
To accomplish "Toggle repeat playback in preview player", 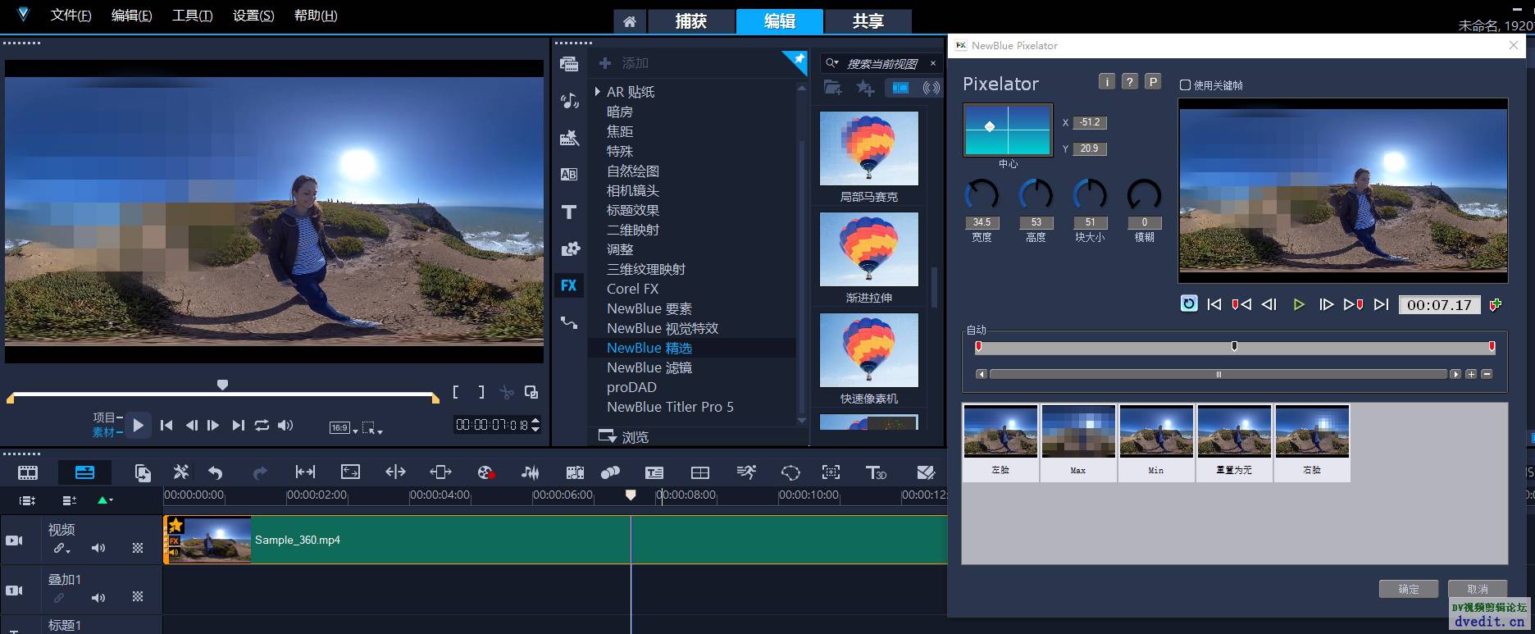I will 262,425.
